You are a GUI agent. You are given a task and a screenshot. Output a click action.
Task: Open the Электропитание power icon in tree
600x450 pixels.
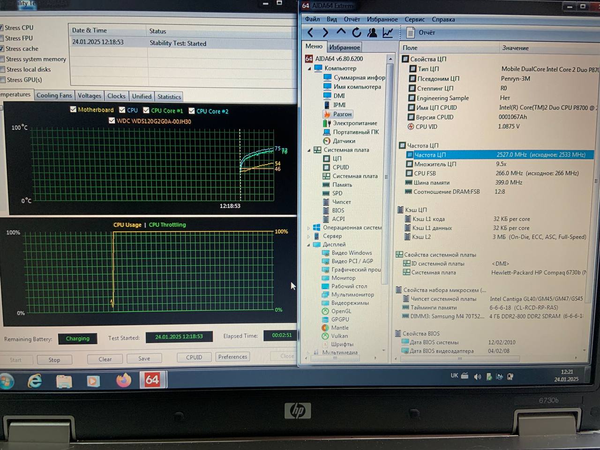point(327,123)
